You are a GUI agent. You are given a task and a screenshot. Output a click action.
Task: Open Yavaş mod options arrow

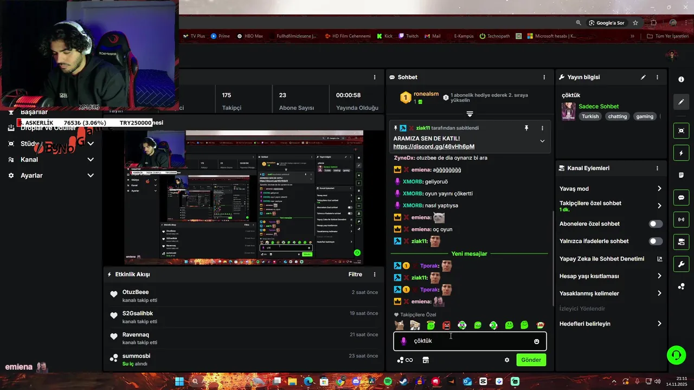coord(659,188)
